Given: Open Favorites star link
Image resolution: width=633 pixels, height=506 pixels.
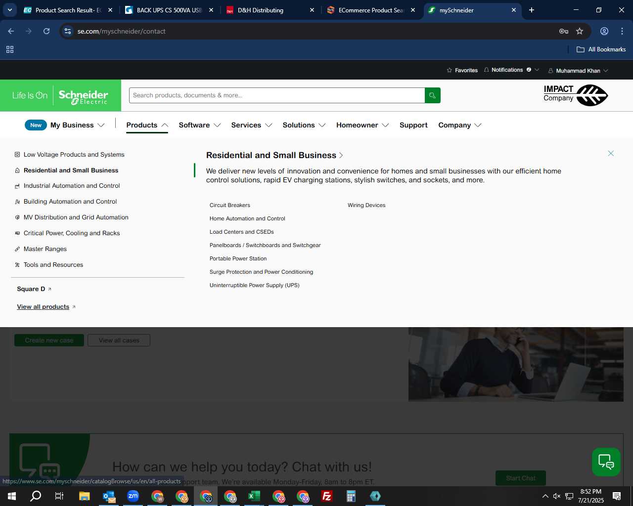Looking at the screenshot, I should coord(462,70).
